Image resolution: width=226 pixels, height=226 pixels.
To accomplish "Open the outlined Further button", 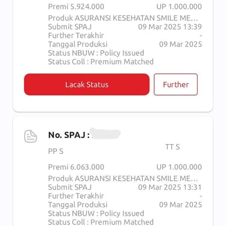I will [176, 84].
